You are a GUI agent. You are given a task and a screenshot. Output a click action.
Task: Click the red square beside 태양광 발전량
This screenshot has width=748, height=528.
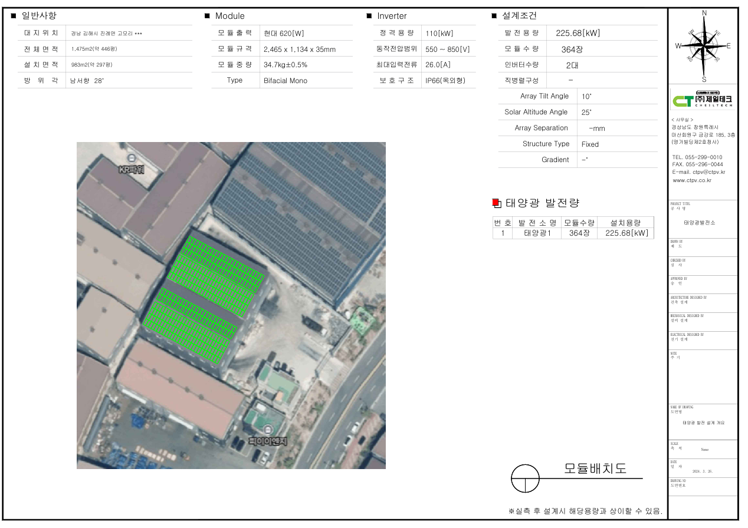pyautogui.click(x=496, y=203)
